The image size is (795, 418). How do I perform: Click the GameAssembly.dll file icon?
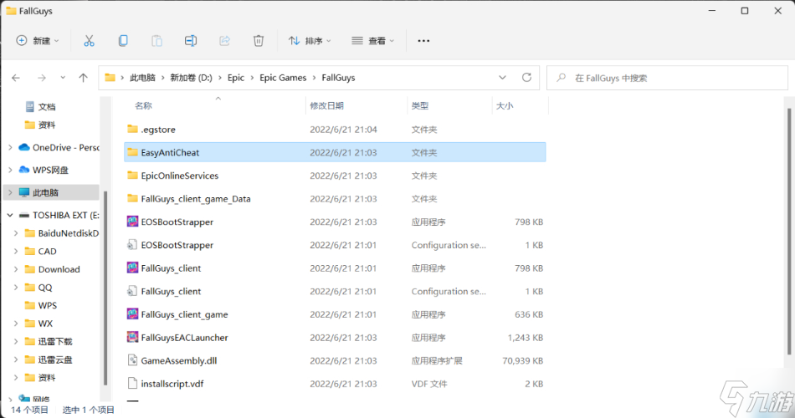[x=132, y=360]
